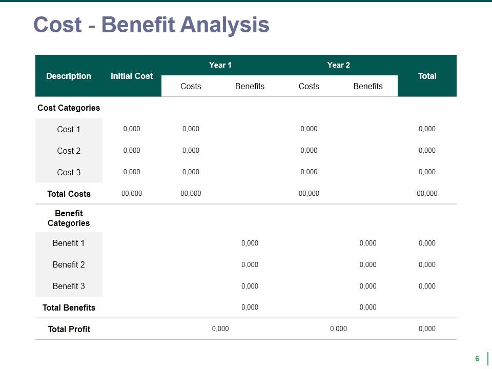Click Cost 1's Year 2 Costs value
The height and width of the screenshot is (369, 492).
click(309, 129)
